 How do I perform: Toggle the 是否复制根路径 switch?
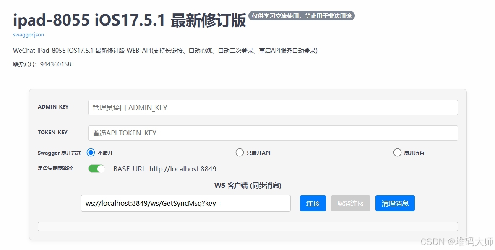(96, 169)
